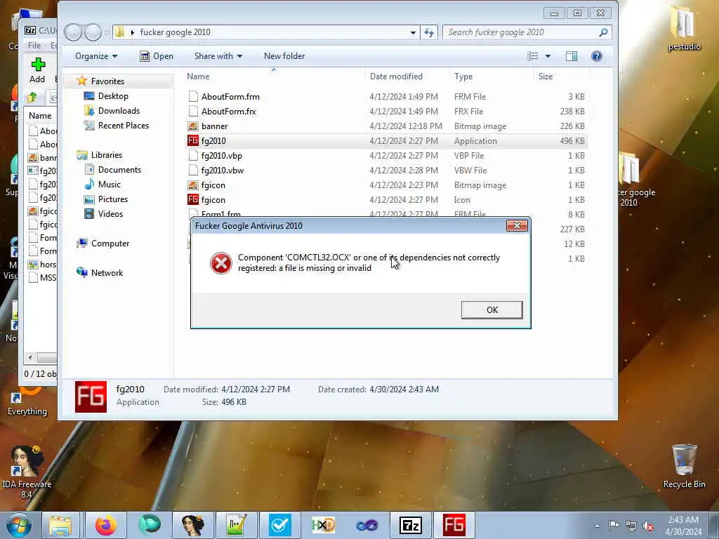This screenshot has width=719, height=539.
Task: Open Windows Explorer from the taskbar
Action: pyautogui.click(x=60, y=525)
